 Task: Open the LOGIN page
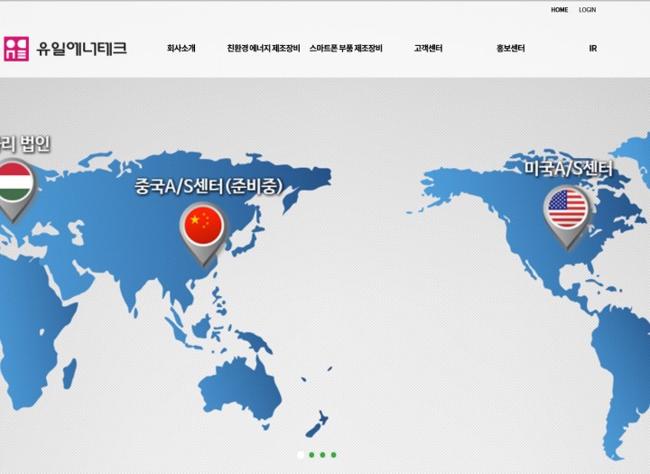click(587, 10)
